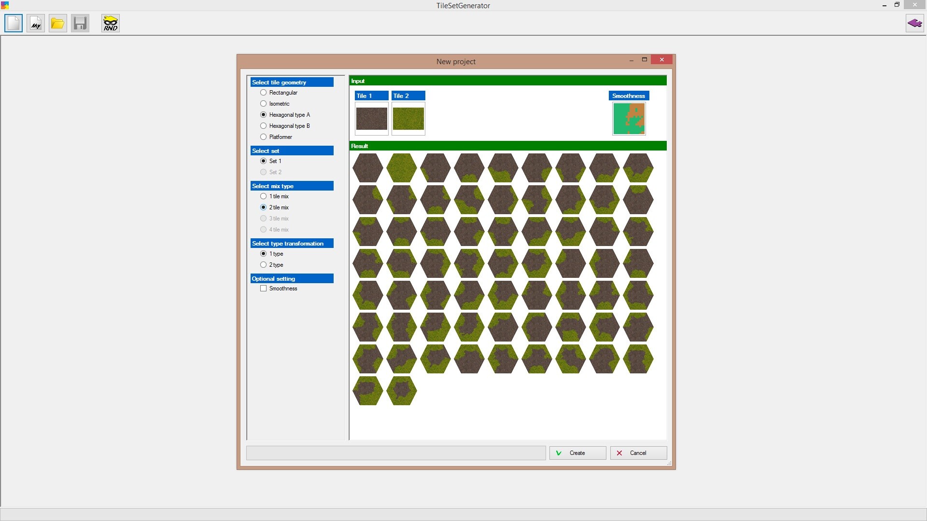927x521 pixels.
Task: Select Hexagonal type B geometry
Action: (264, 126)
